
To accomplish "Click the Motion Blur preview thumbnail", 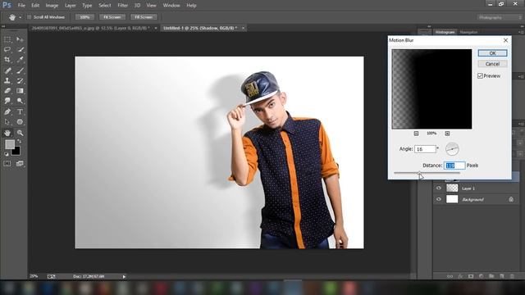I will pos(432,89).
